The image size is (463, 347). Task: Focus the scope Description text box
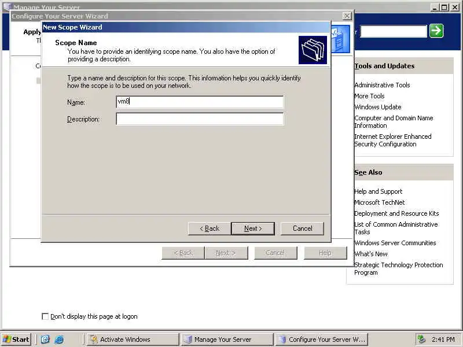click(200, 119)
